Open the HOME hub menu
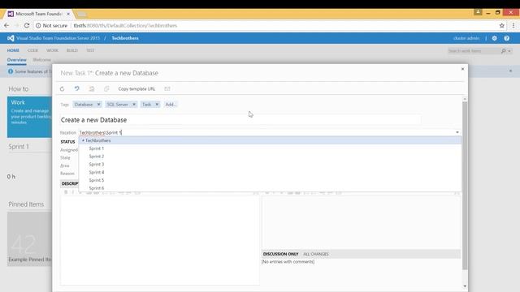This screenshot has width=520, height=292. click(x=13, y=50)
